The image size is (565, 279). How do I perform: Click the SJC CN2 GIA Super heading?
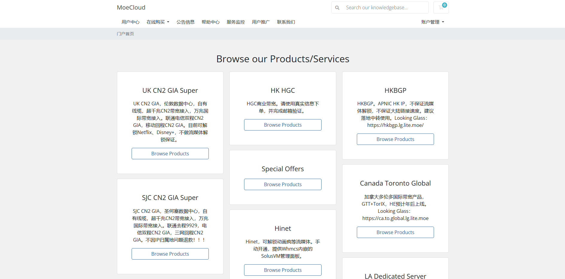click(170, 198)
